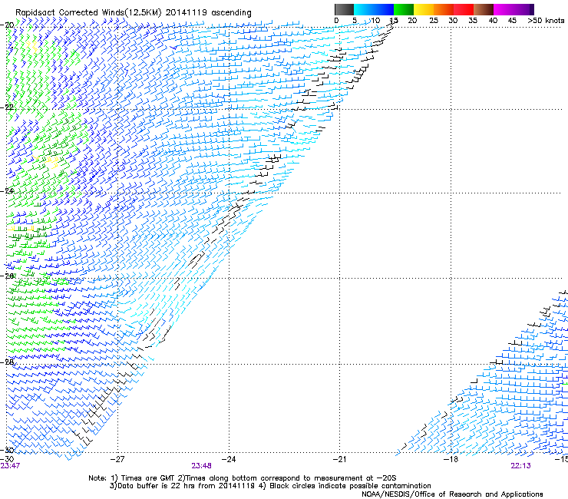Screen dimensions: 568x499
Task: Click the latitude label '-30'
Action: click(7, 450)
